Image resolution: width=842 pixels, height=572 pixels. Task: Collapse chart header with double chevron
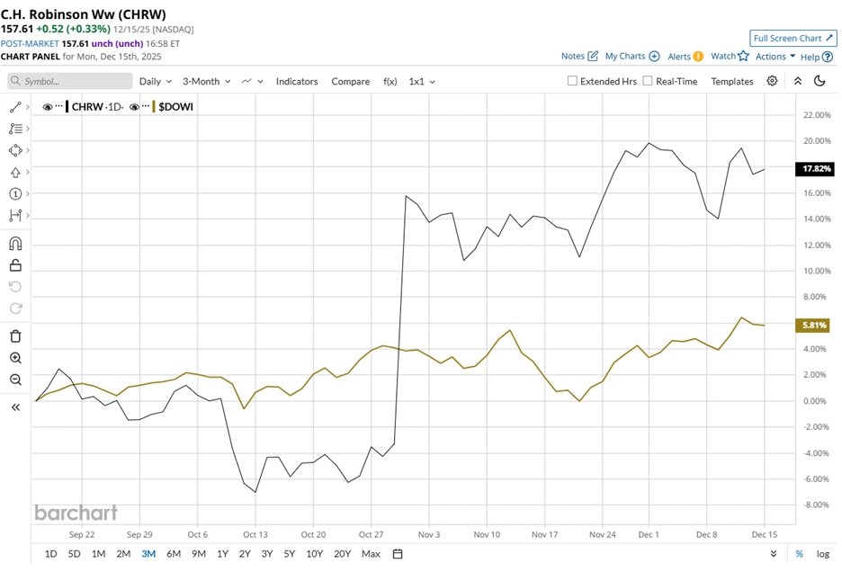point(797,81)
